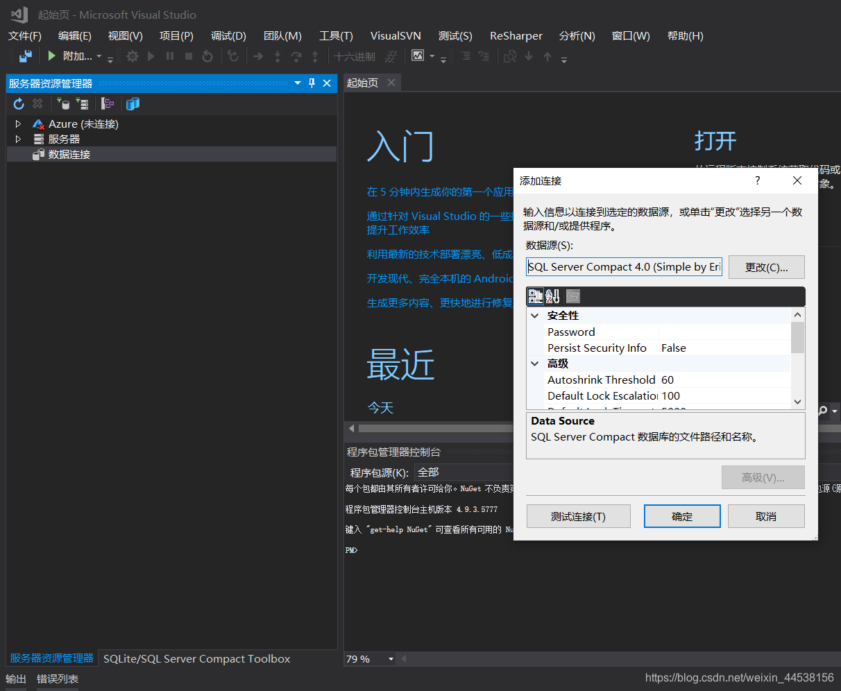The height and width of the screenshot is (691, 841).
Task: Click the Step Into arrow icon
Action: tap(278, 56)
